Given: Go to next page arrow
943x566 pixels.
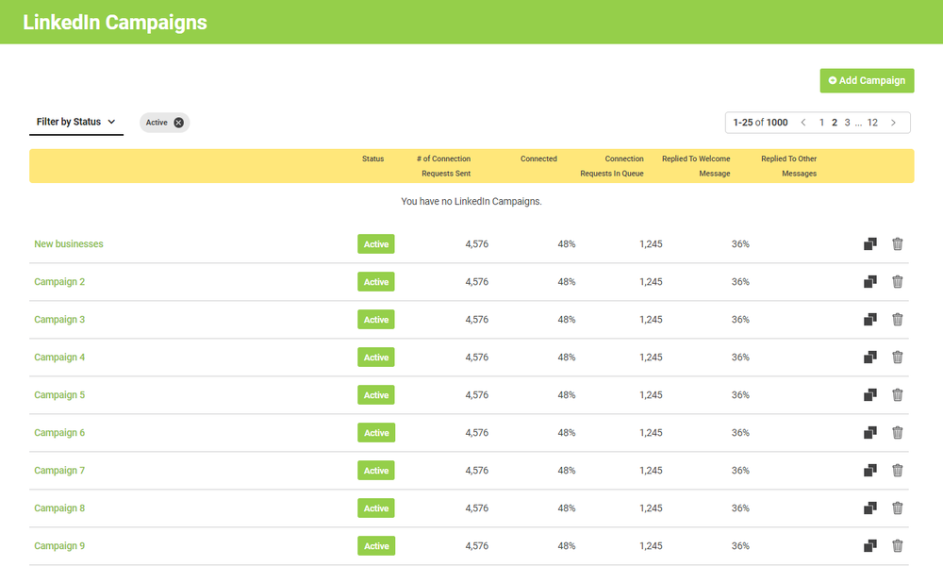Looking at the screenshot, I should [894, 122].
